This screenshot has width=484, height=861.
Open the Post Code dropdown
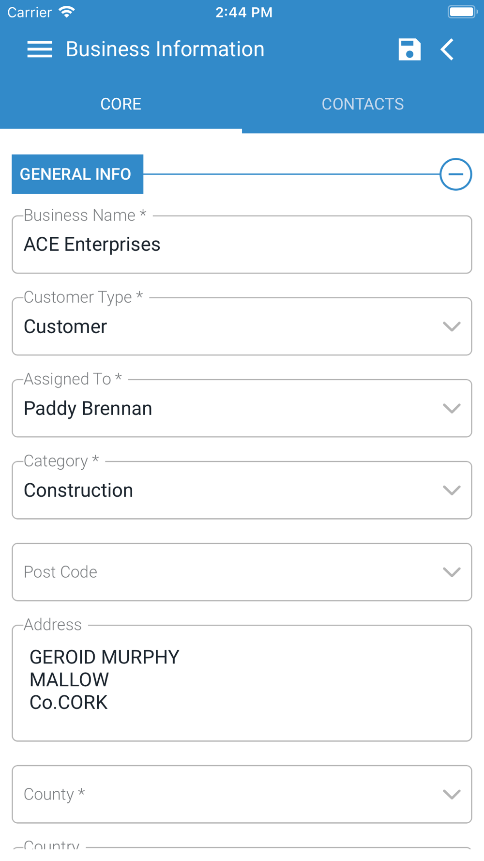point(242,572)
